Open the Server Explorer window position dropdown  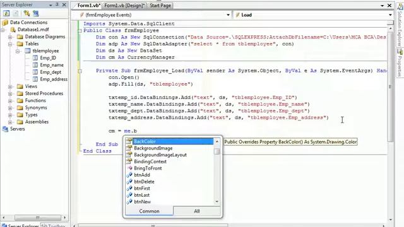[x=50, y=5]
